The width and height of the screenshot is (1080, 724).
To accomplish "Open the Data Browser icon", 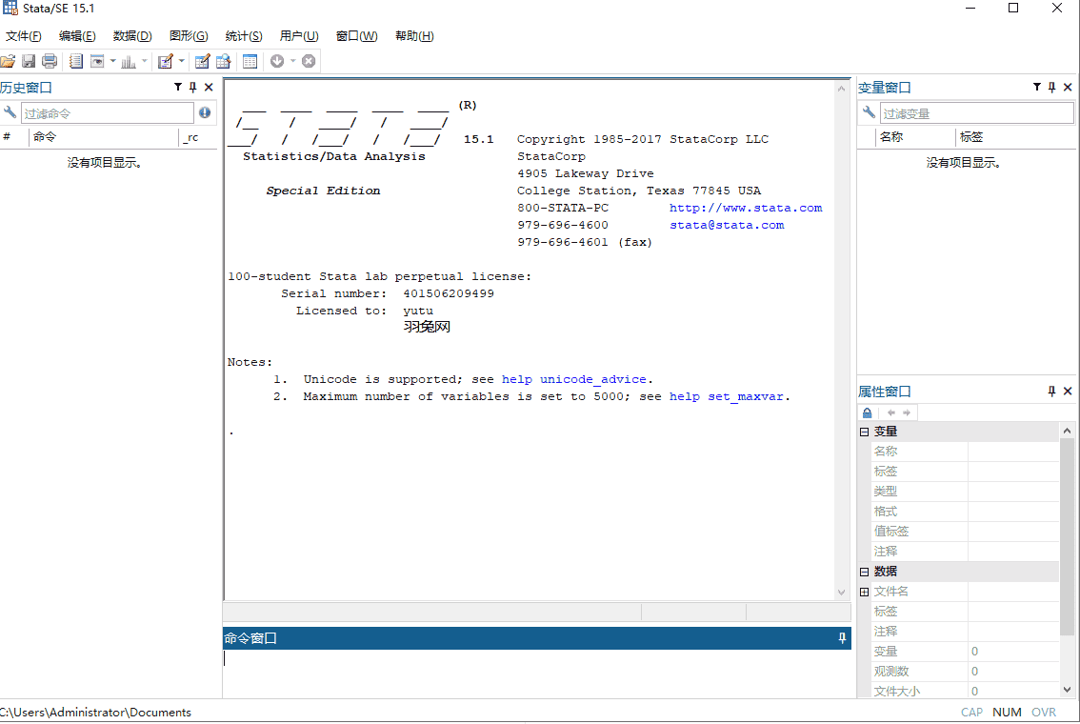I will pos(223,61).
